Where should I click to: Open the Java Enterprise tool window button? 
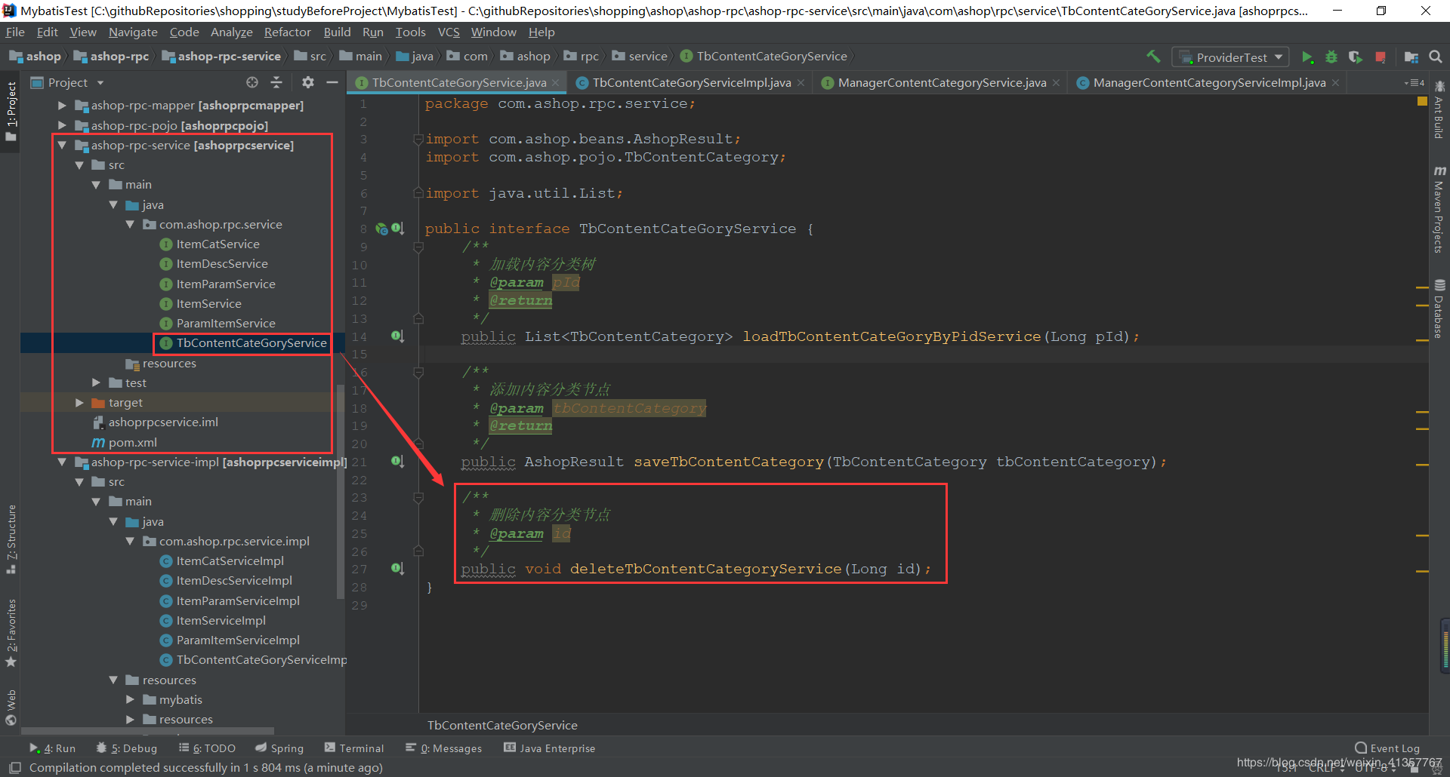pos(550,748)
